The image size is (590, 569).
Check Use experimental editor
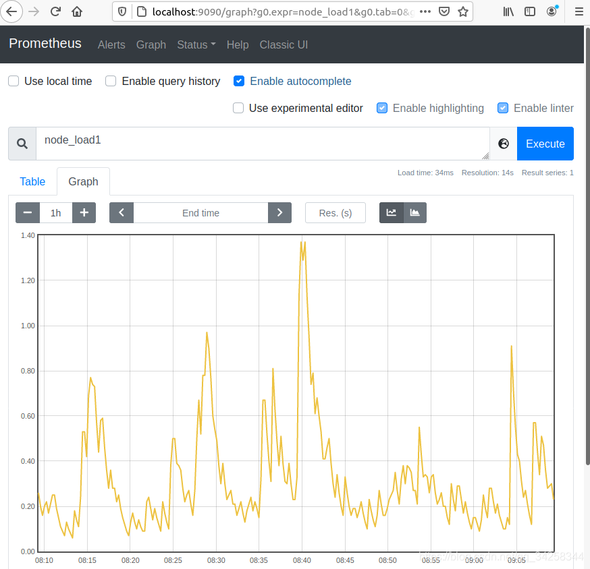pyautogui.click(x=238, y=109)
